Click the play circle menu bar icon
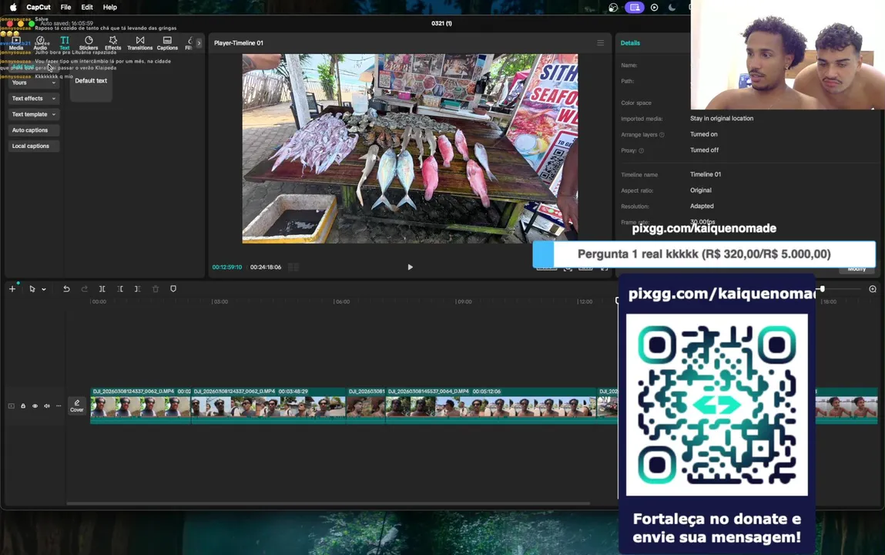 tap(654, 8)
